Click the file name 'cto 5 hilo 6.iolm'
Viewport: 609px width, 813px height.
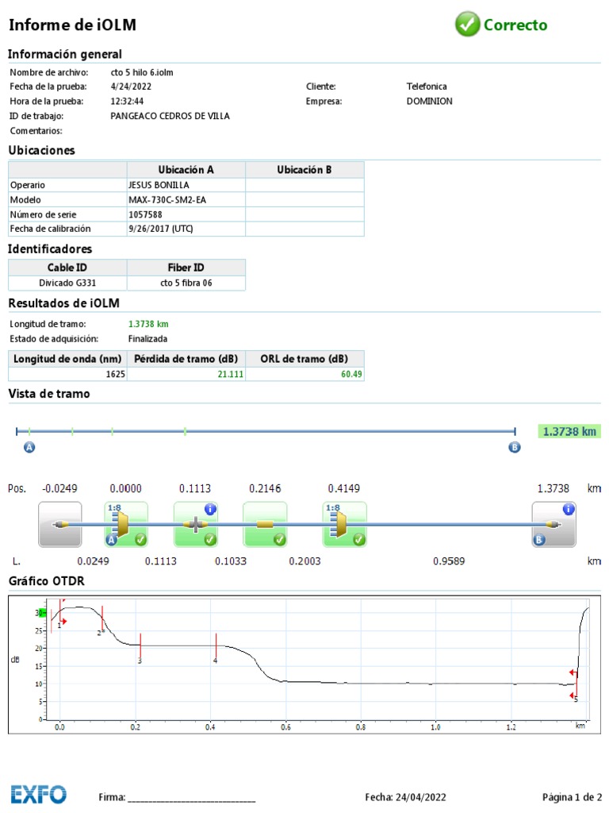pos(142,72)
